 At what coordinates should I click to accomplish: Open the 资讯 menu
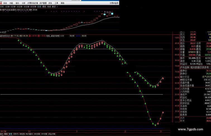pyautogui.click(x=50, y=3)
